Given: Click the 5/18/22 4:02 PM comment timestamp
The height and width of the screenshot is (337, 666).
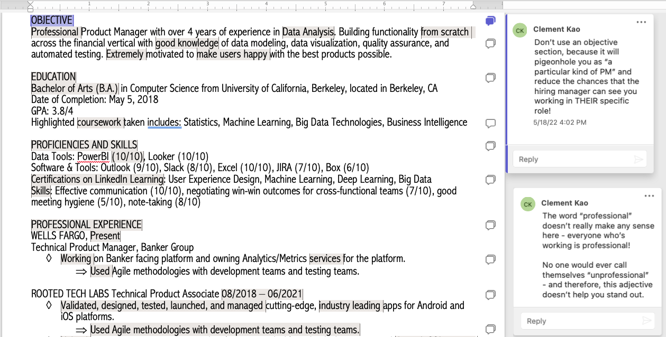Looking at the screenshot, I should (x=560, y=122).
